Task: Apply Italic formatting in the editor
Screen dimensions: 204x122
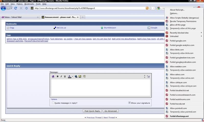Action: click(61, 76)
